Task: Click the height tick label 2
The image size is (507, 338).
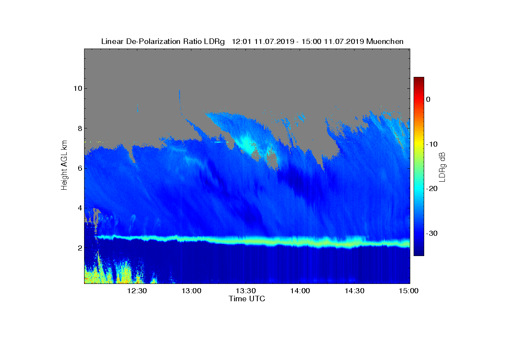Action: click(x=79, y=248)
